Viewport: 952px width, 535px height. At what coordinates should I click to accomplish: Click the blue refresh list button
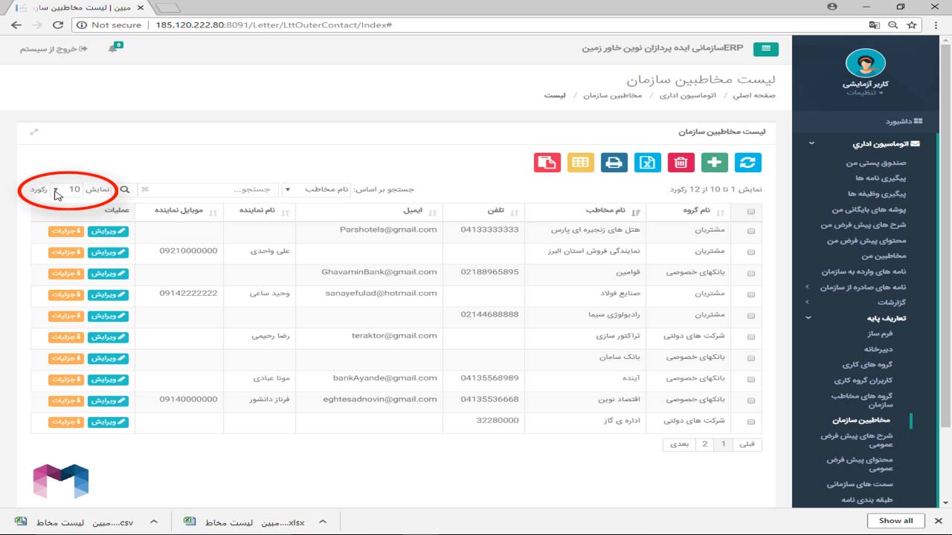pyautogui.click(x=748, y=163)
